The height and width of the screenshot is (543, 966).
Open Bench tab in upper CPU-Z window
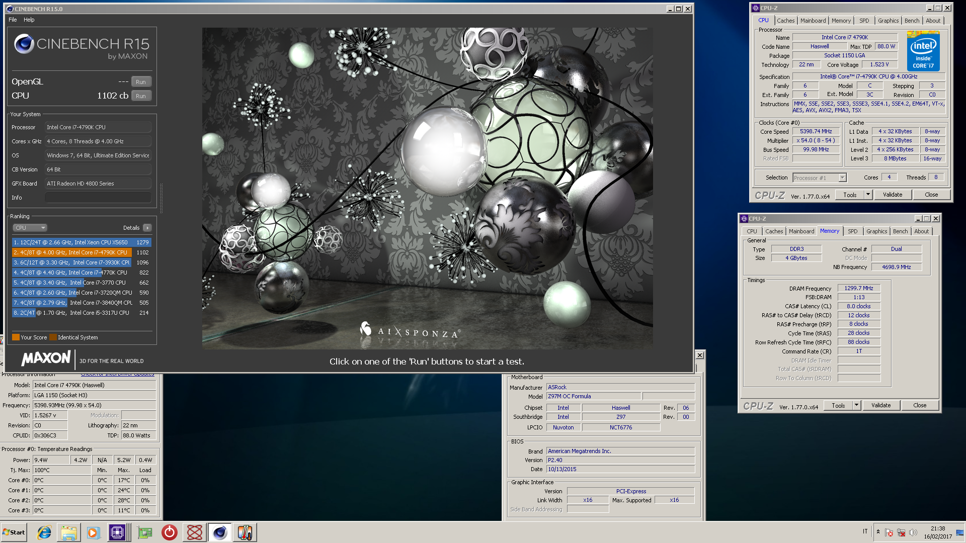[x=912, y=21]
